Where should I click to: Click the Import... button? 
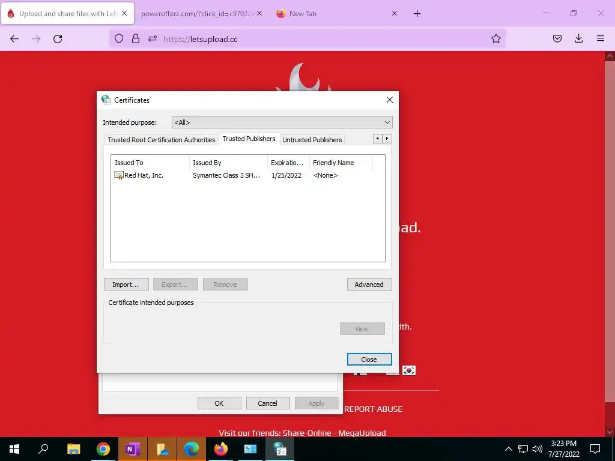[126, 285]
